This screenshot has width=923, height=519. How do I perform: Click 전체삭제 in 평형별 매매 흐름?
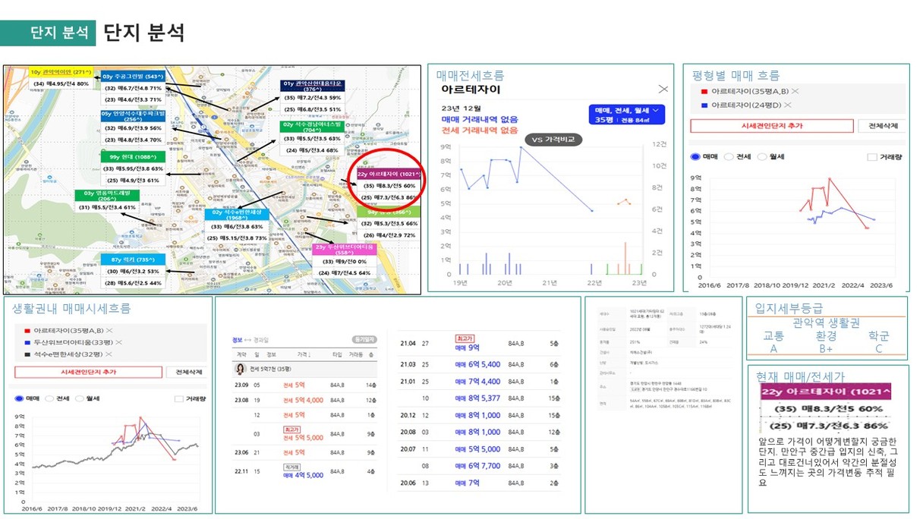point(881,126)
